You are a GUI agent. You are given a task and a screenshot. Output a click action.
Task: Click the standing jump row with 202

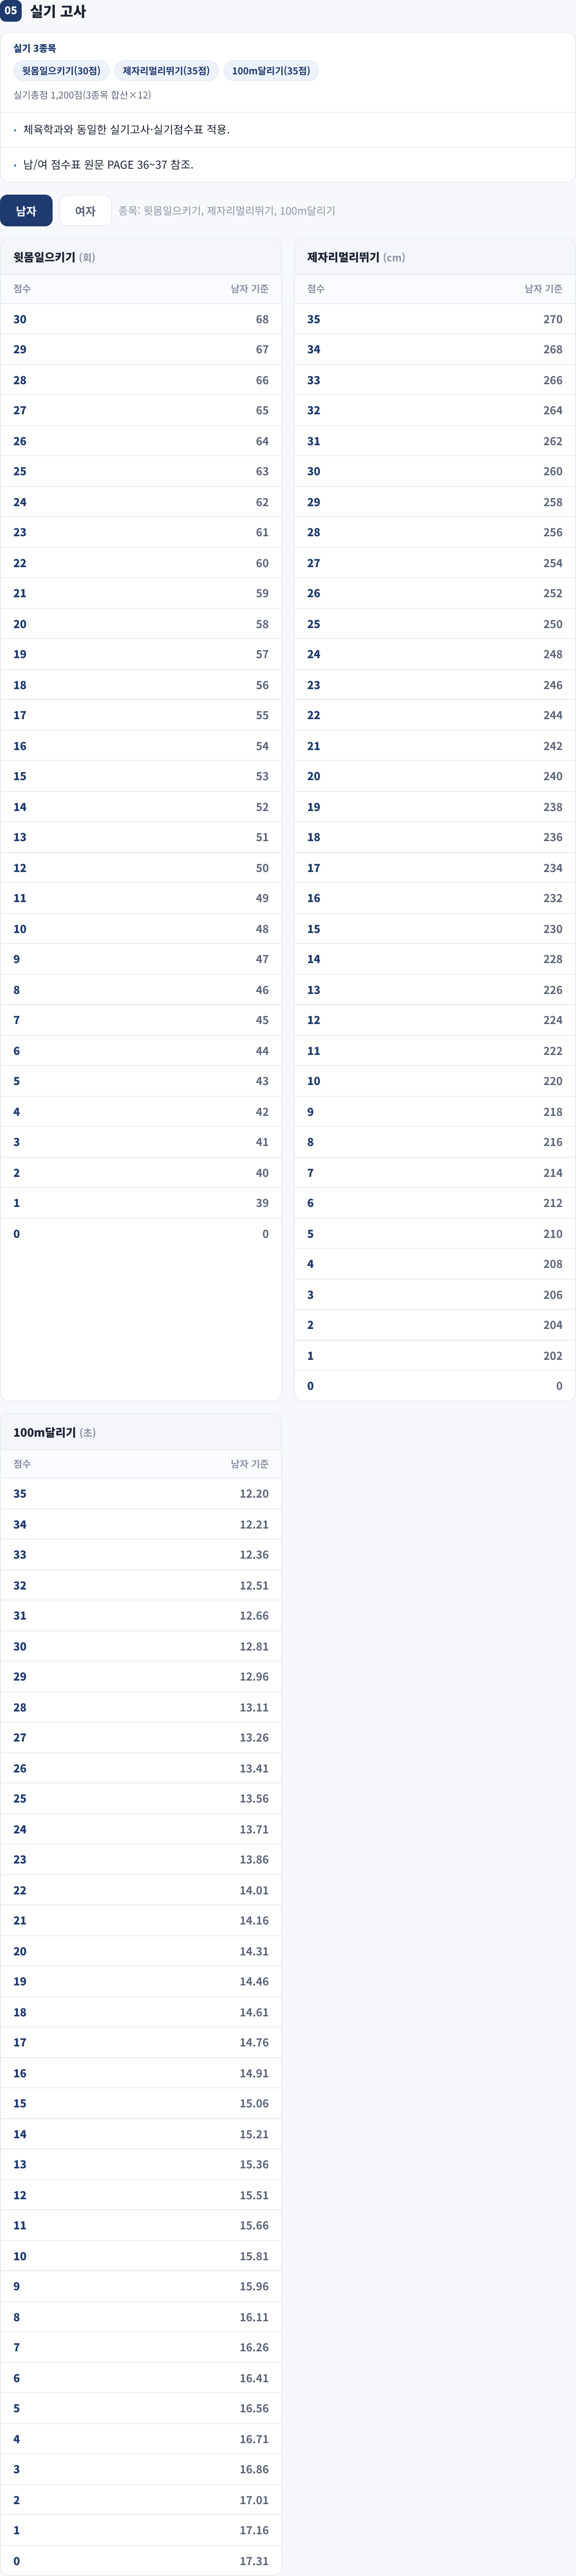[435, 1356]
